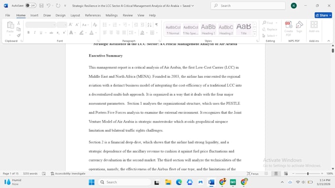Image resolution: width=335 pixels, height=188 pixels.
Task: Toggle Italic formatting
Action: click(34, 32)
